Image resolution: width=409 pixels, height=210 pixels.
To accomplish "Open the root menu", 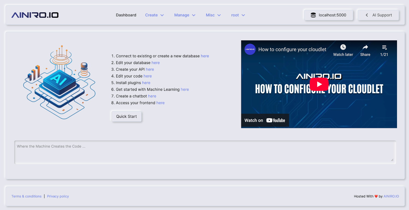I will point(238,15).
